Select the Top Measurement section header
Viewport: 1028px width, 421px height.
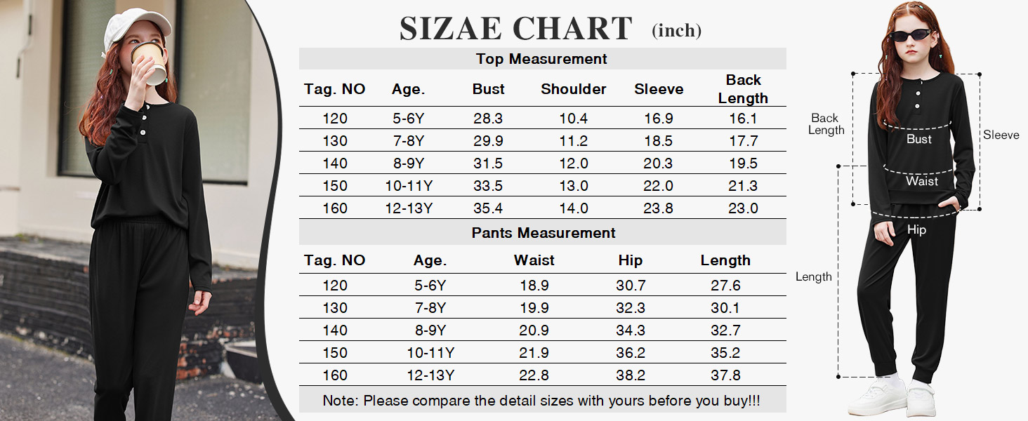click(x=541, y=59)
